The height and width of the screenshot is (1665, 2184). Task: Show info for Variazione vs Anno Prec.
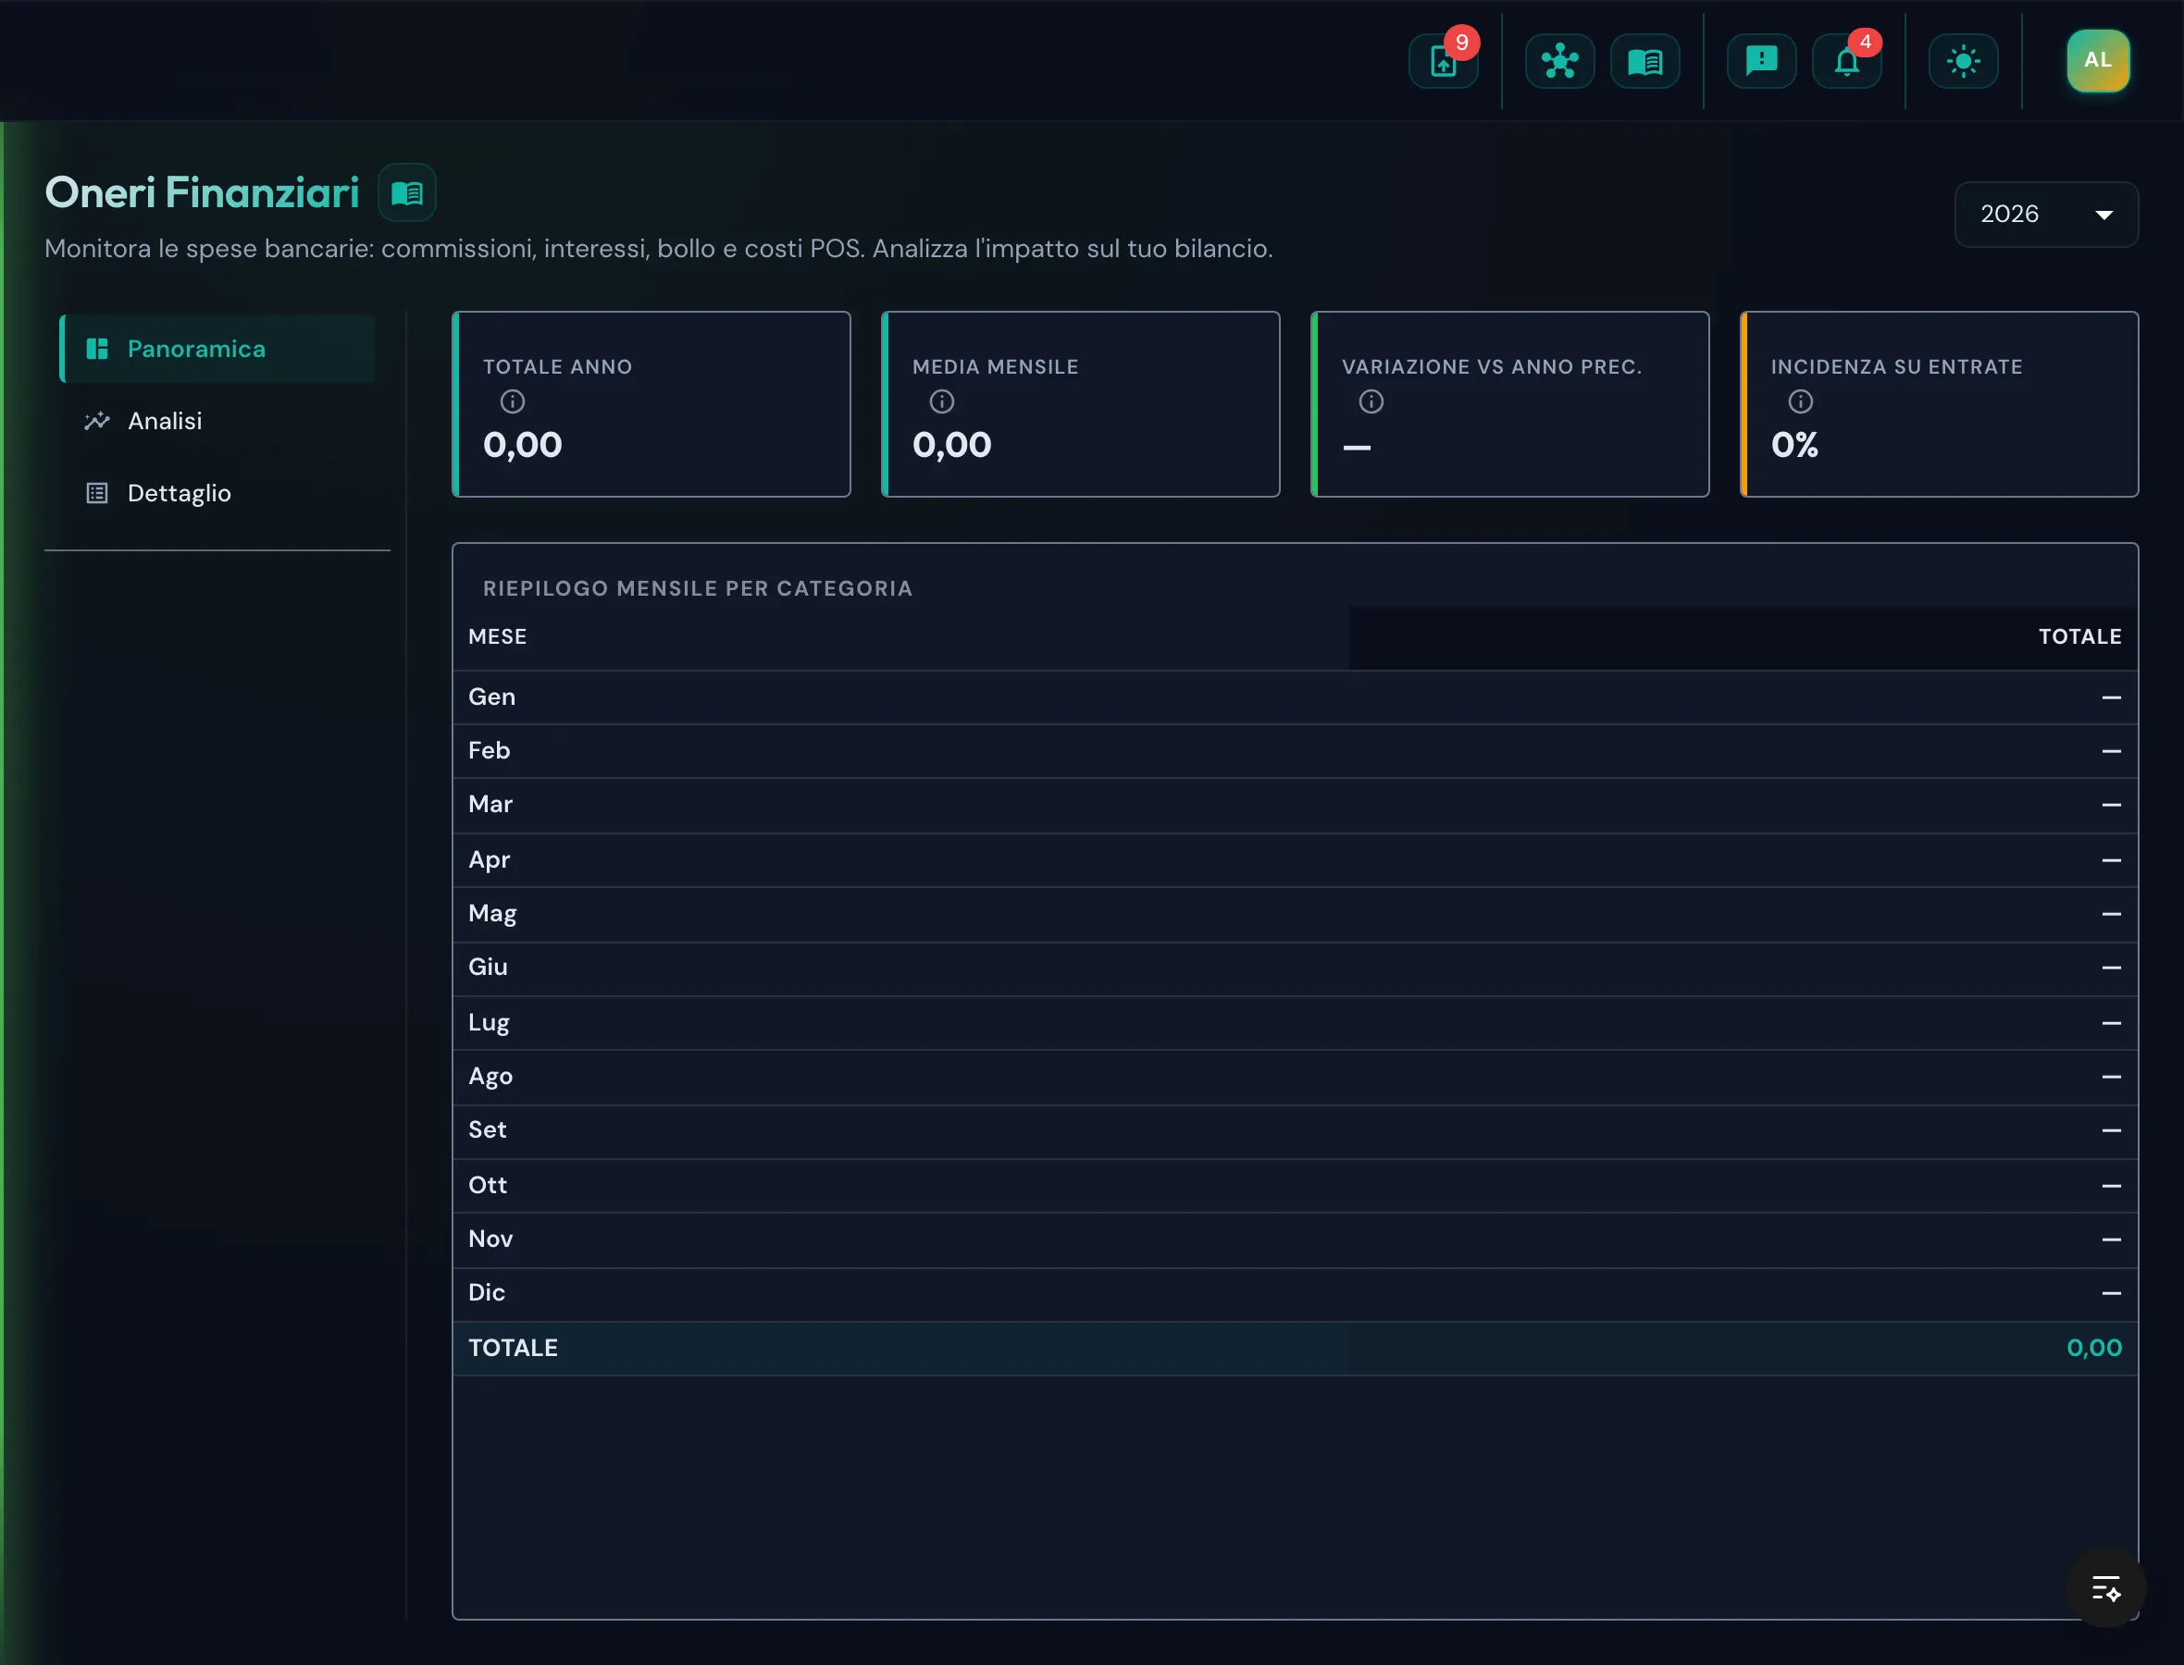1371,401
